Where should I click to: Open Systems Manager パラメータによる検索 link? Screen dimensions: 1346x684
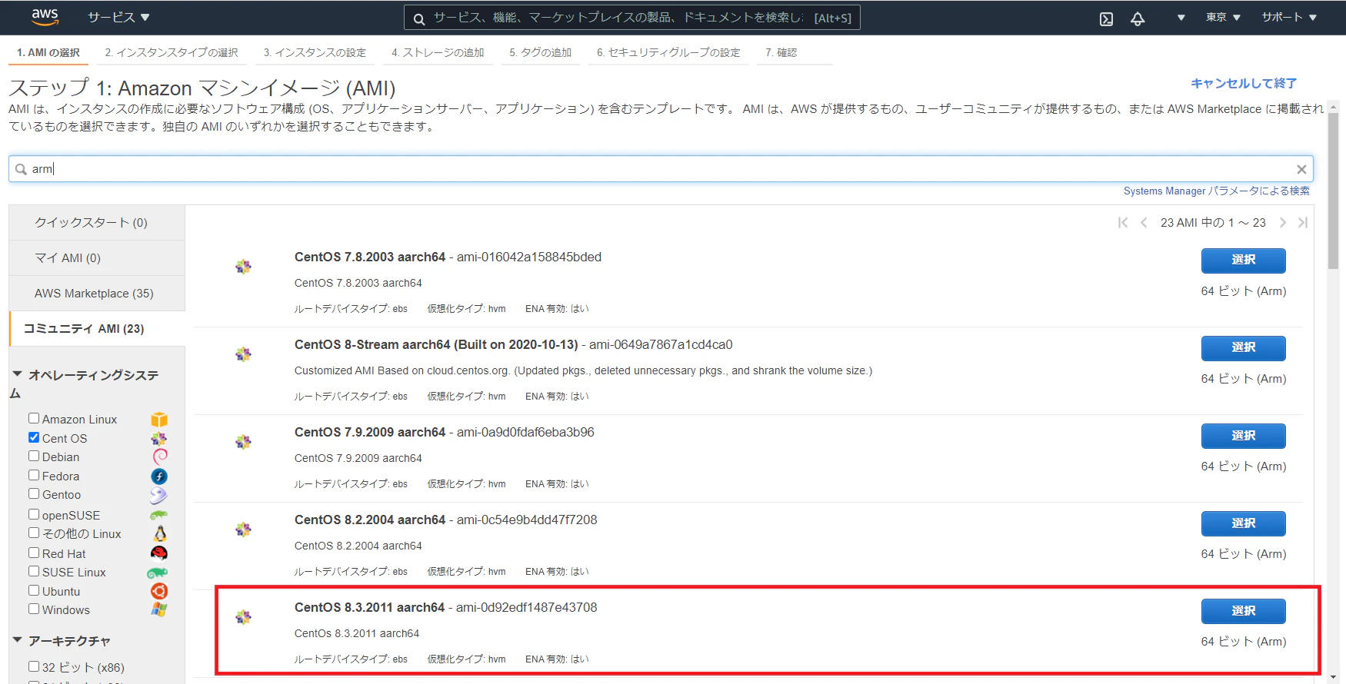click(x=1216, y=191)
